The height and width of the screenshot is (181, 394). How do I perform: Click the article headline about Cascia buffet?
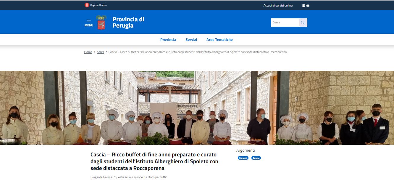coord(154,161)
